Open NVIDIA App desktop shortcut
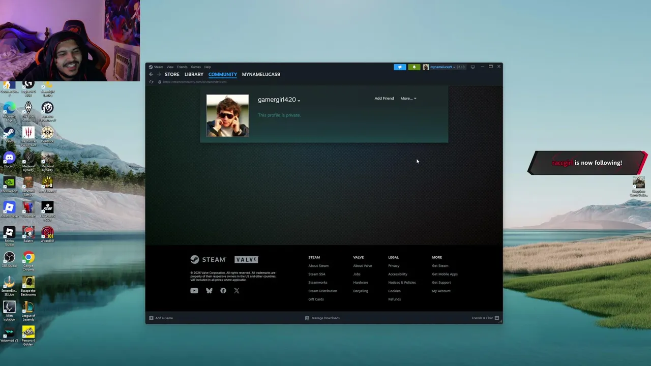 pyautogui.click(x=9, y=185)
